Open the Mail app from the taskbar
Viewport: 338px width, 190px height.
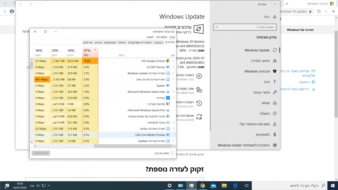pyautogui.click(x=213, y=186)
